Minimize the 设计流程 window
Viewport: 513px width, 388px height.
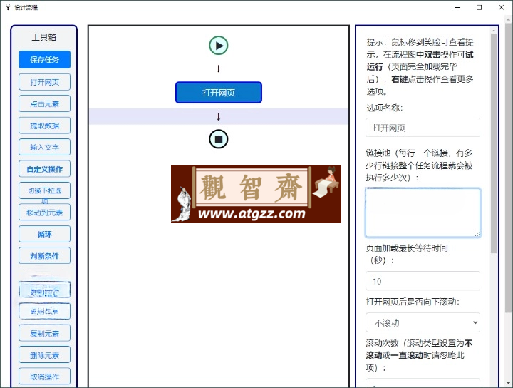tap(457, 8)
